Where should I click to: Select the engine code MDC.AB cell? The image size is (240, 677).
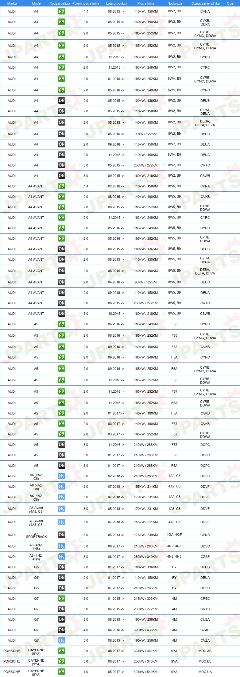click(x=205, y=651)
